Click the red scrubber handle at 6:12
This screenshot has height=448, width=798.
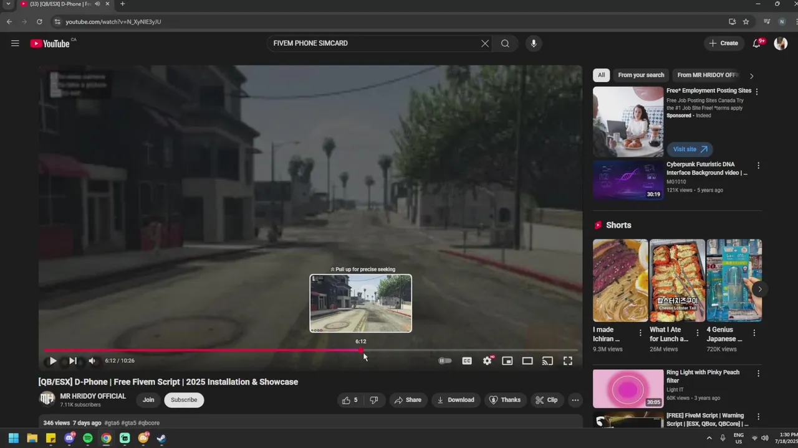tap(361, 350)
